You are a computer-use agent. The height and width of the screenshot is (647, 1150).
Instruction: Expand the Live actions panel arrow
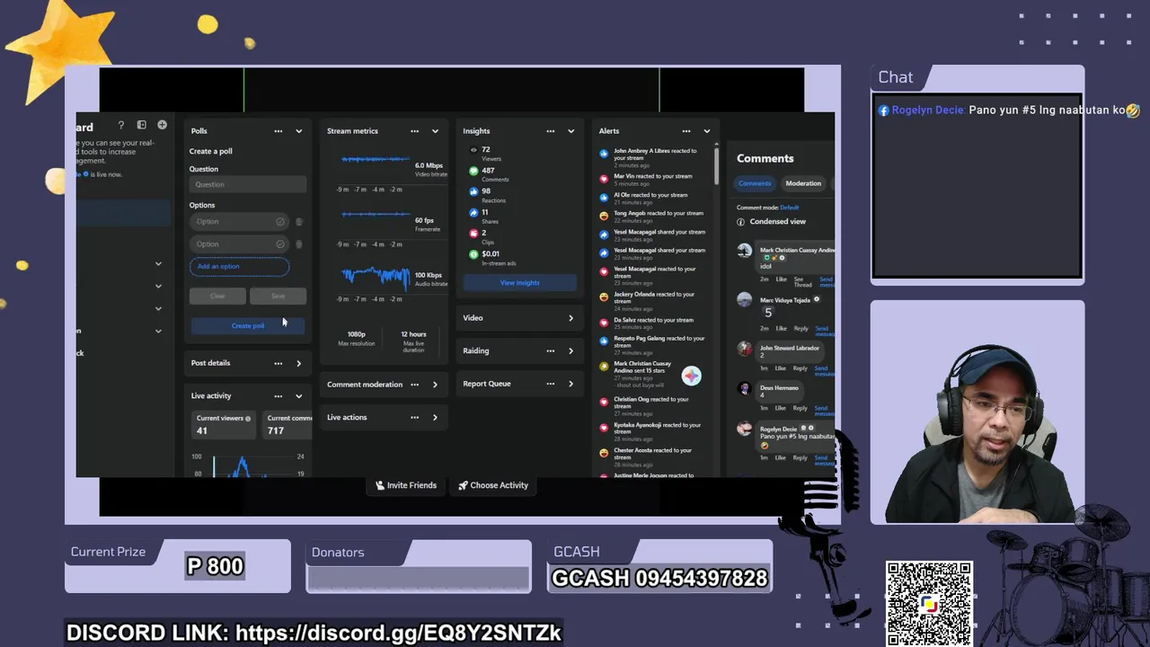tap(435, 417)
